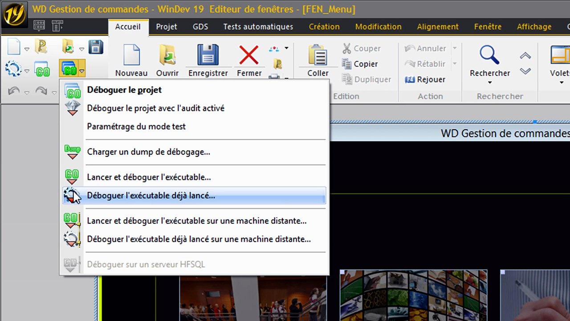Click the Coller clipboard icon
570x321 pixels.
[x=318, y=55]
